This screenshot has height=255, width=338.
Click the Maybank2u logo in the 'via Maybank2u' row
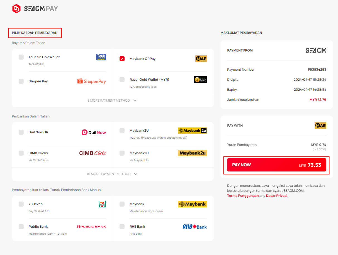(x=193, y=153)
